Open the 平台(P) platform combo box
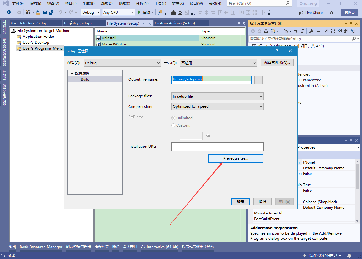The height and width of the screenshot is (259, 362). pyautogui.click(x=218, y=63)
